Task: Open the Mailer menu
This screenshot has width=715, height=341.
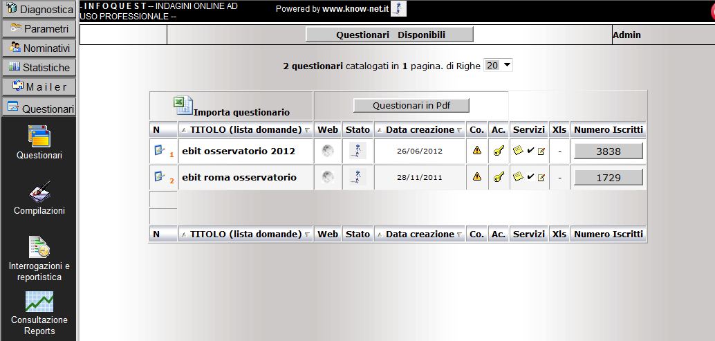Action: (x=39, y=86)
